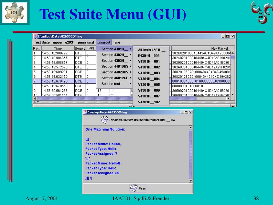Click the V4301H__004 test suite path button
The image size is (273, 205).
138,120
